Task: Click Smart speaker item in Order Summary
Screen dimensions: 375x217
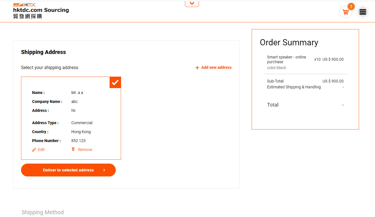Action: [286, 59]
